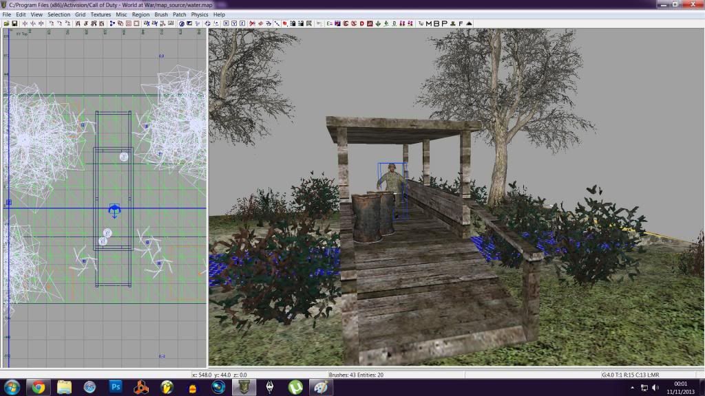Open uTorrent from the taskbar
This screenshot has height=396, width=705.
(295, 387)
